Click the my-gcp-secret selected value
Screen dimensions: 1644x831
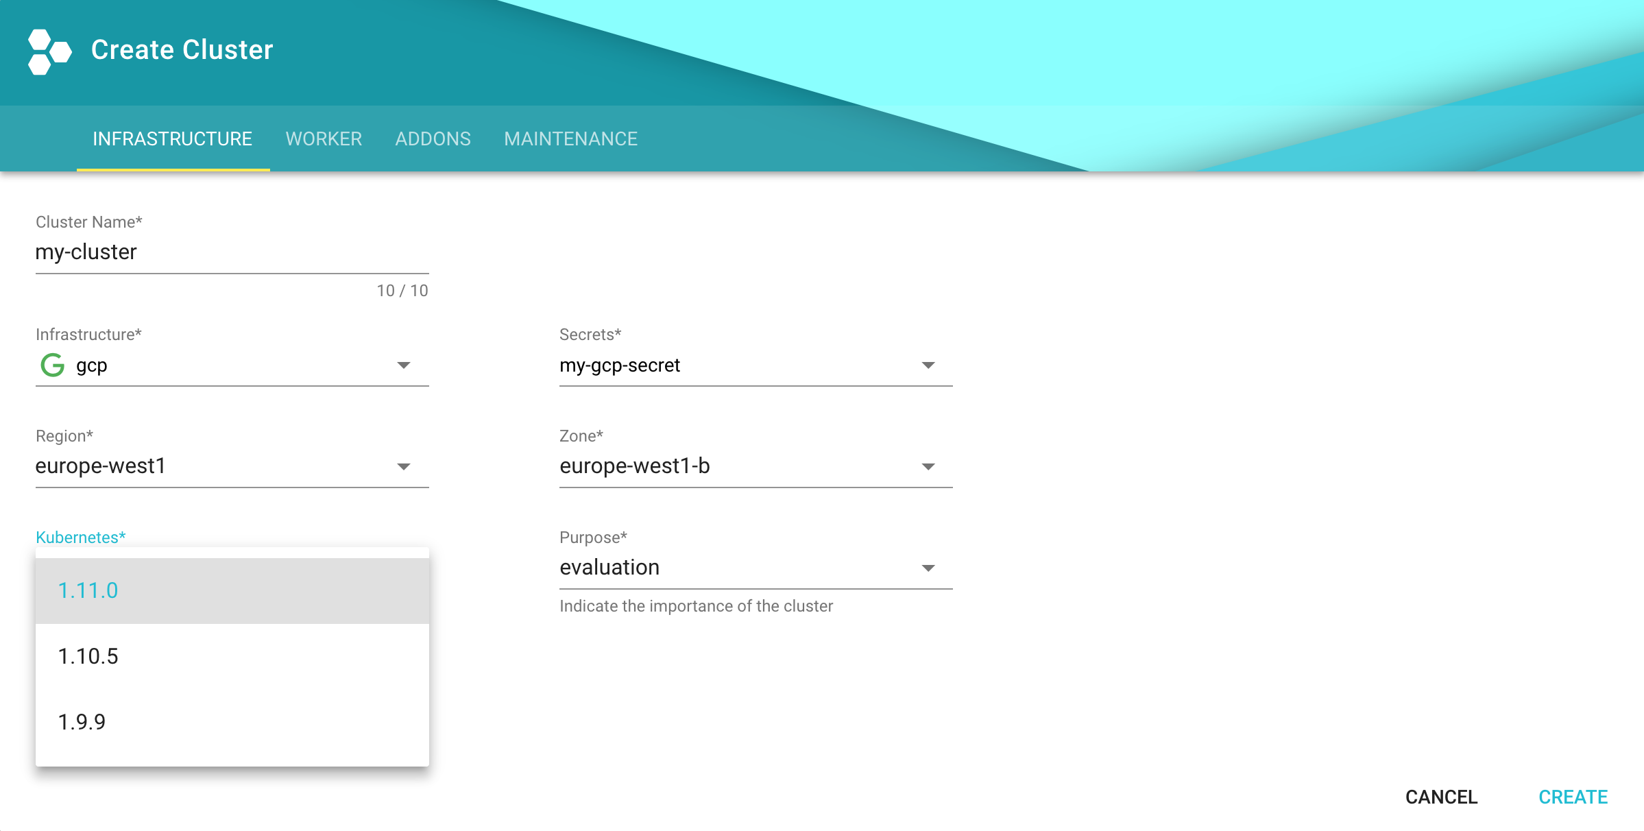[620, 365]
